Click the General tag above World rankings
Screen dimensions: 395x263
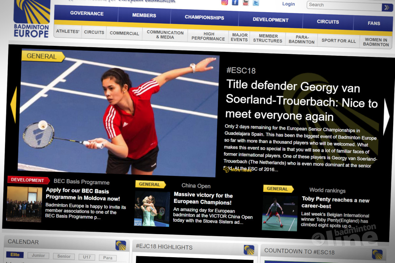coord(278,189)
